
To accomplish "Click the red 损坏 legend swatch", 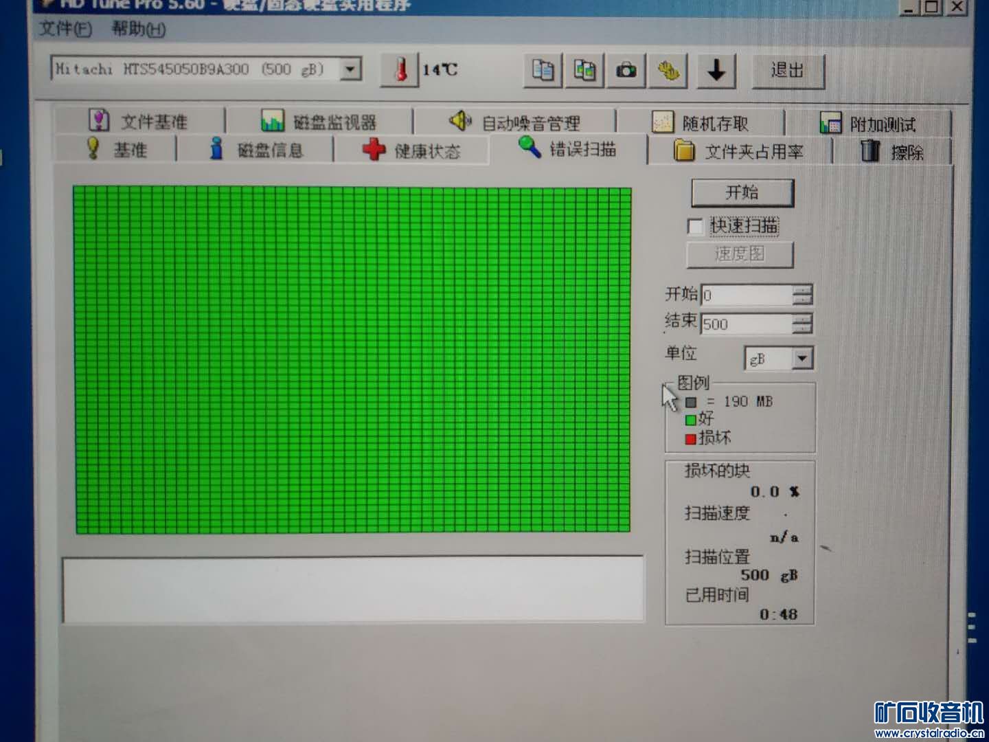I will pos(691,439).
